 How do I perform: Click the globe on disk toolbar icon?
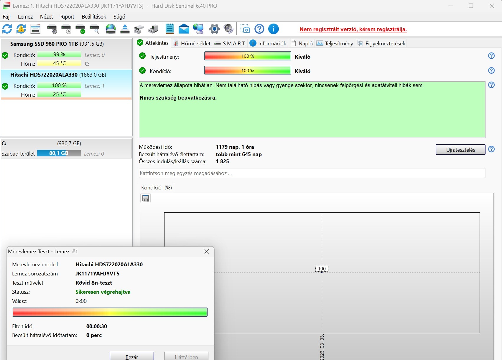(x=111, y=29)
